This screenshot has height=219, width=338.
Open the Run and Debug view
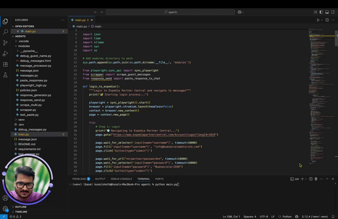click(5, 53)
